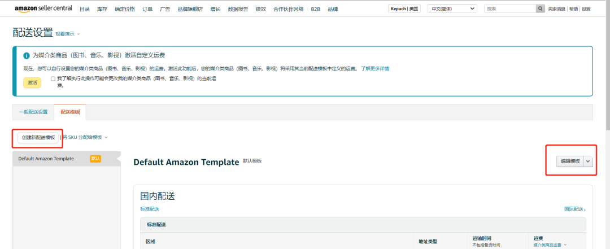Screen dimensions: 610x249
Task: Open the 帮助 link
Action: click(x=573, y=8)
